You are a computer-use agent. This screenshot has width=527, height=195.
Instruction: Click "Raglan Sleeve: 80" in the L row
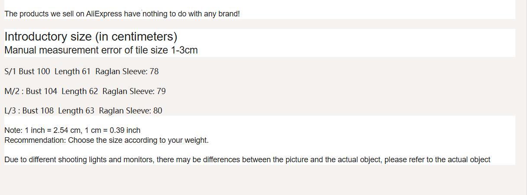tap(130, 111)
